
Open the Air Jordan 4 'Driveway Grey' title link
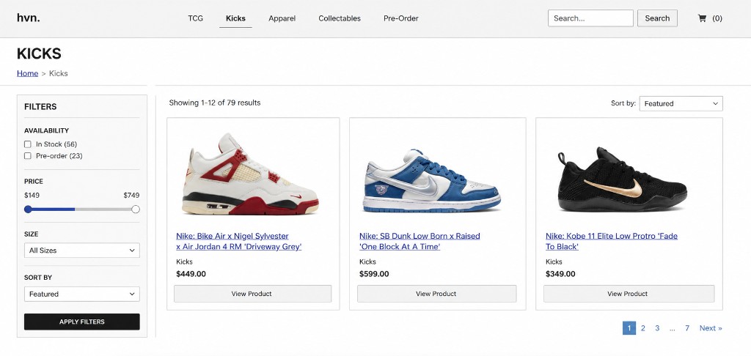point(239,241)
